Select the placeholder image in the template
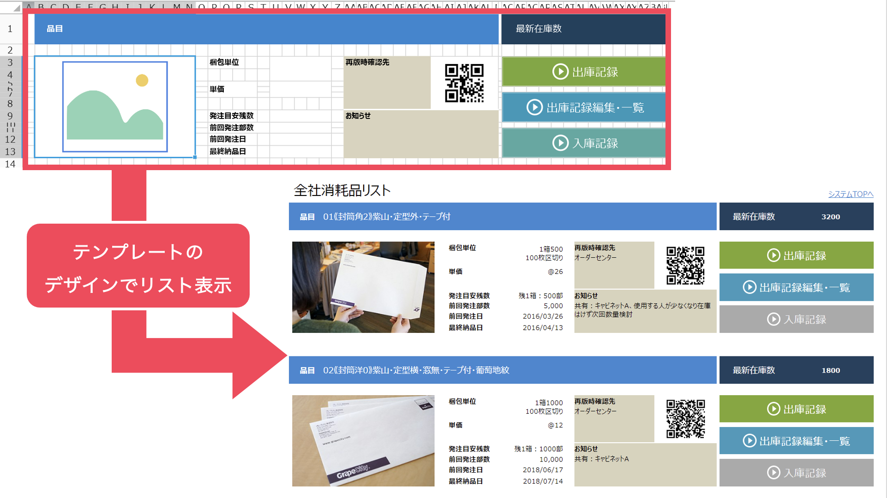 115,107
